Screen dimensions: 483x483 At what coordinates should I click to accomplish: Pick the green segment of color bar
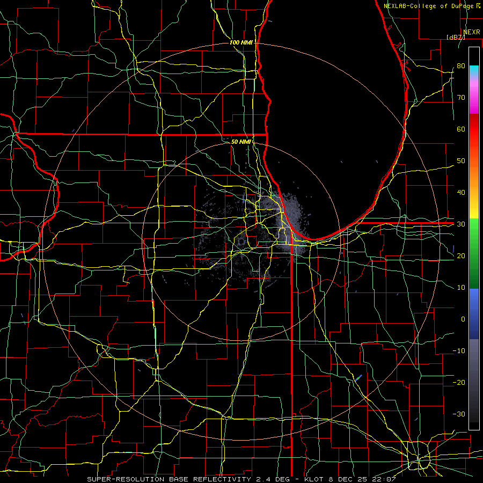(474, 253)
